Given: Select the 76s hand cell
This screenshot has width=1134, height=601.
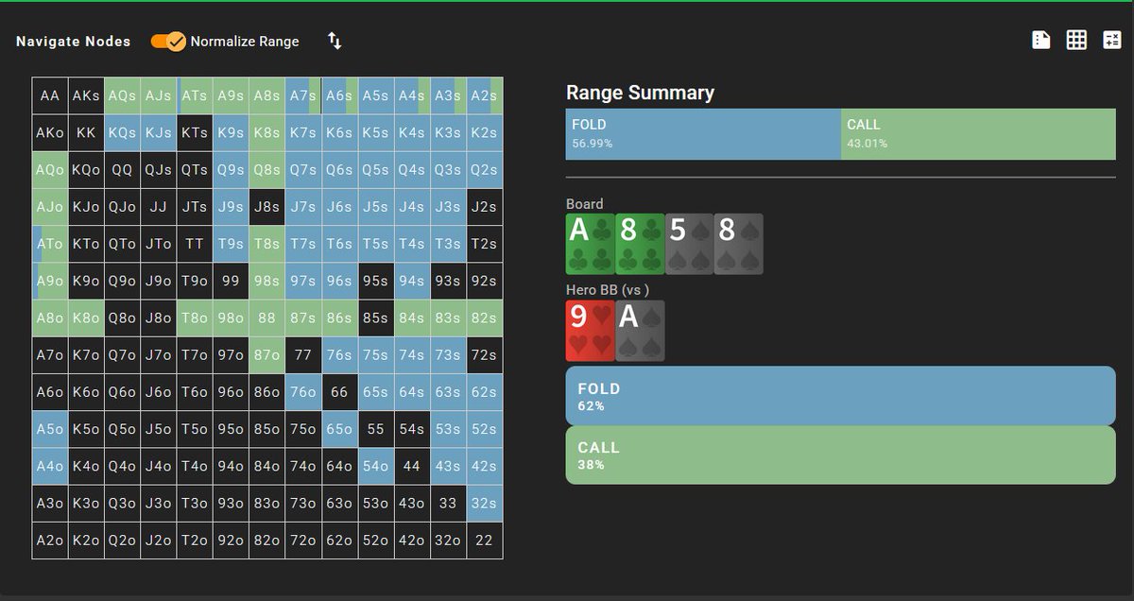Looking at the screenshot, I should point(339,355).
